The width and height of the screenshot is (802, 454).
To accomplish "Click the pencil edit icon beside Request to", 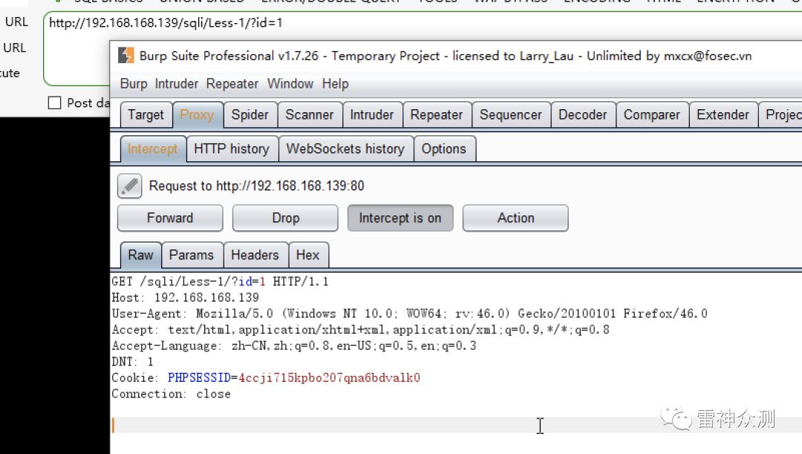I will coord(129,186).
